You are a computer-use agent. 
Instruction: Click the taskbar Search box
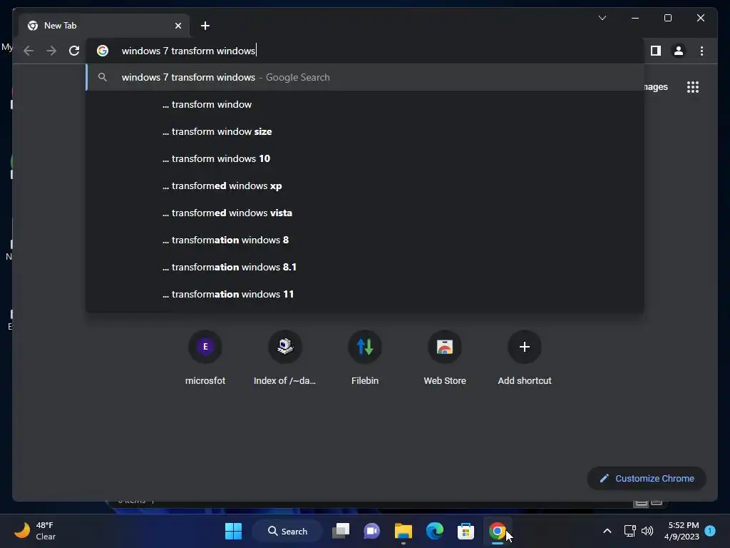287,531
